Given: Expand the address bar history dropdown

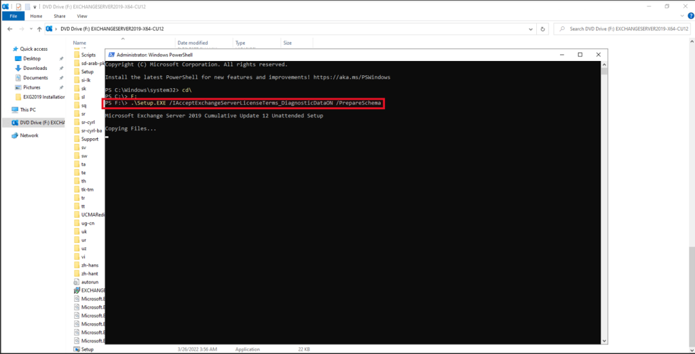Looking at the screenshot, I should (531, 28).
